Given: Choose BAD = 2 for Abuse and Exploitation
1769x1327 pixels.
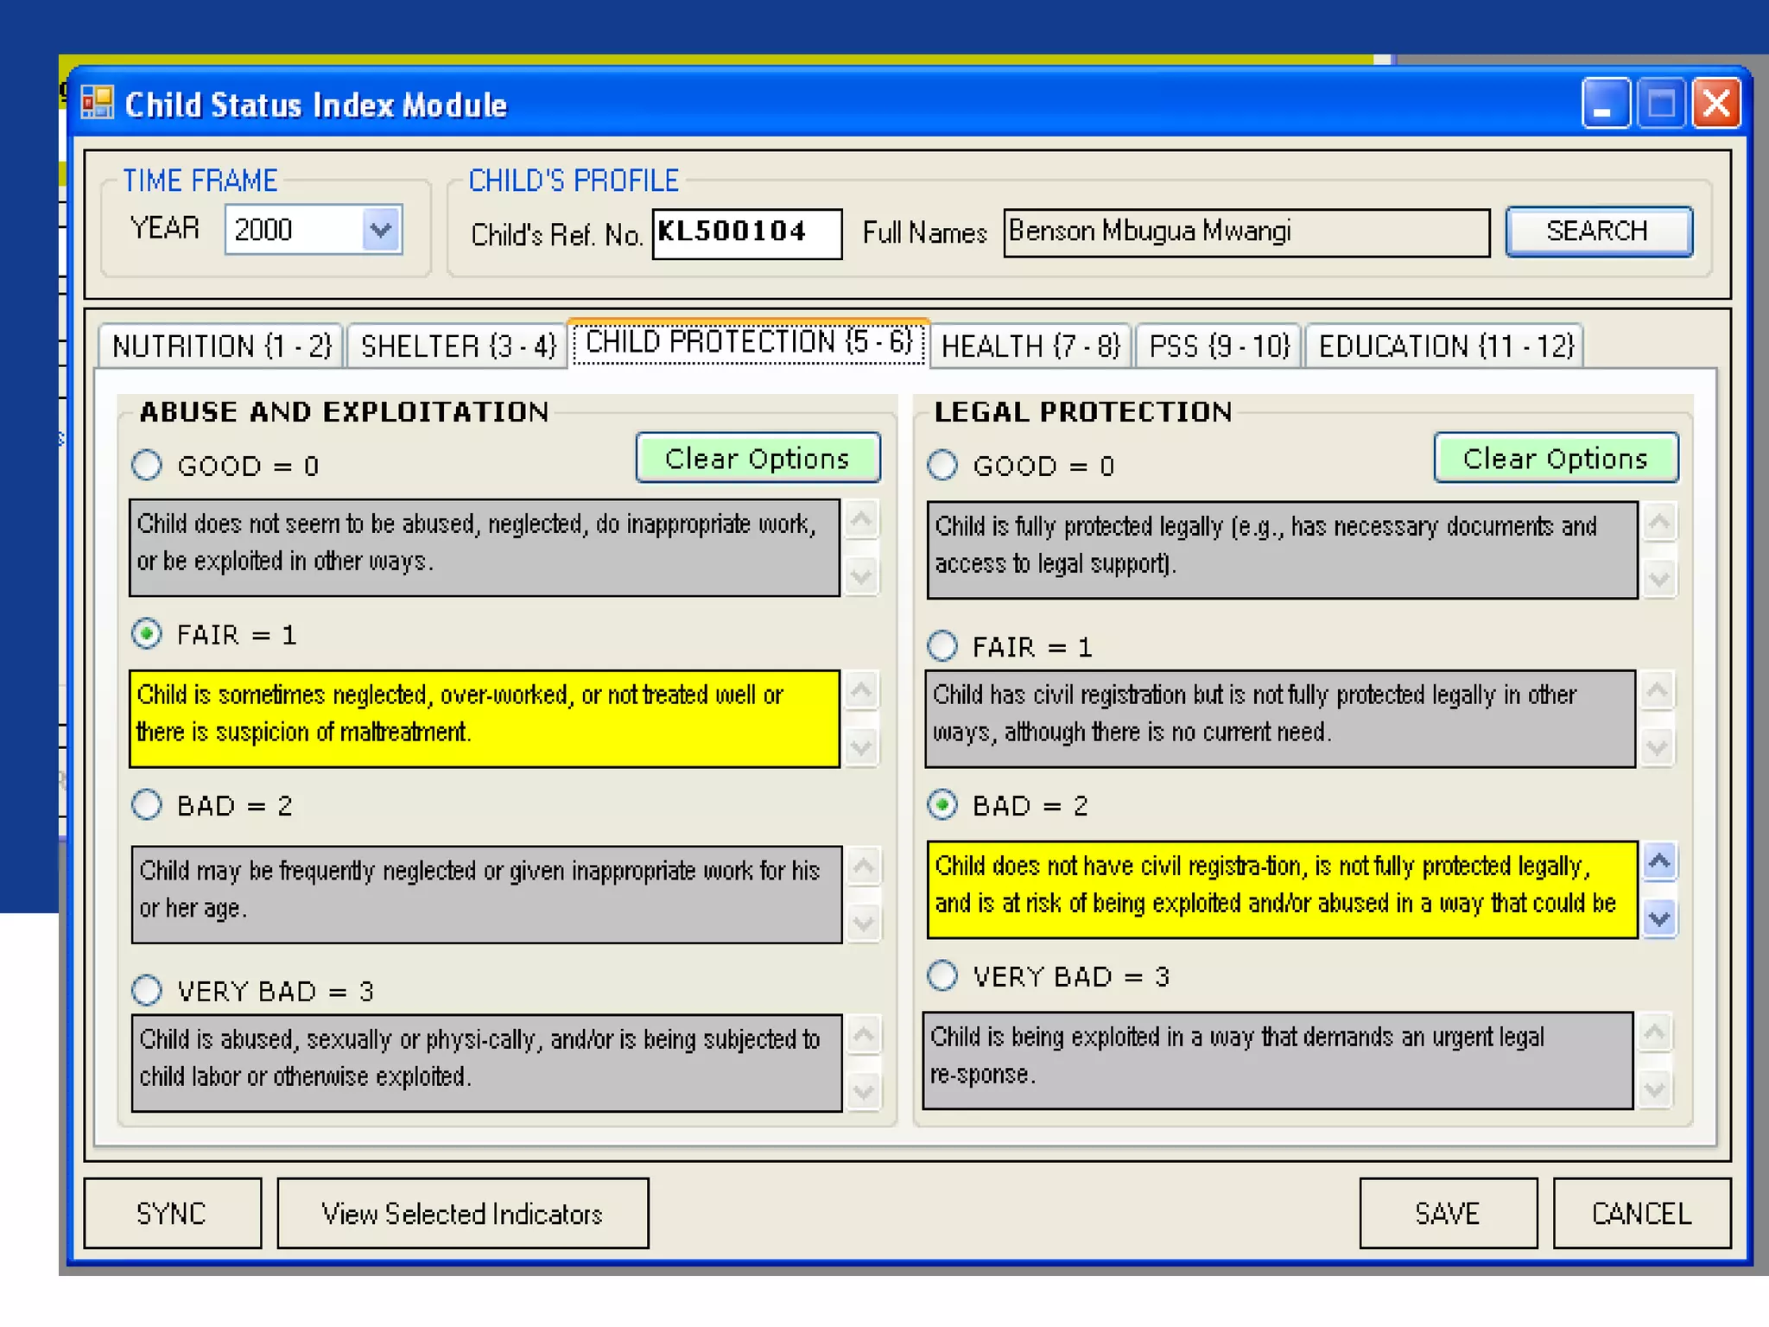Looking at the screenshot, I should 147,805.
